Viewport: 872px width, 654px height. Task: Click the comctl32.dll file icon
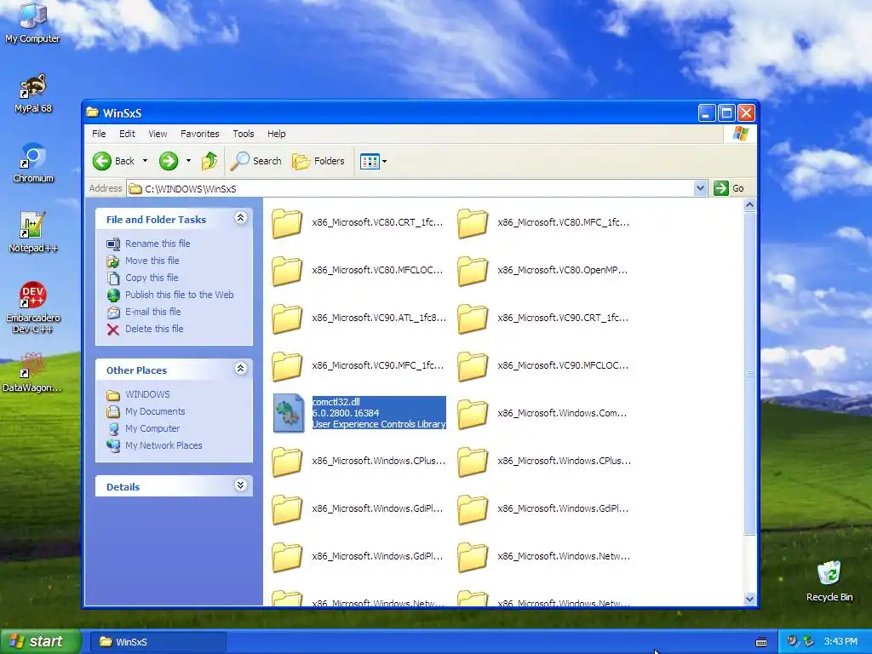click(288, 413)
